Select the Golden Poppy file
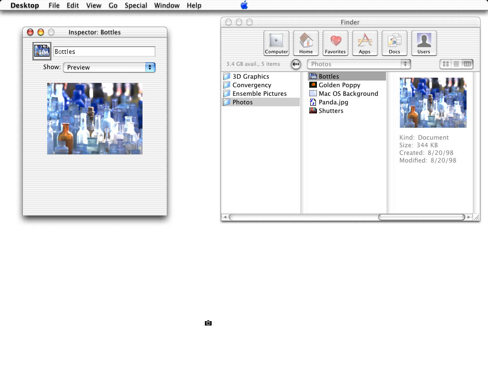Viewport: 488px width, 366px height. point(347,85)
